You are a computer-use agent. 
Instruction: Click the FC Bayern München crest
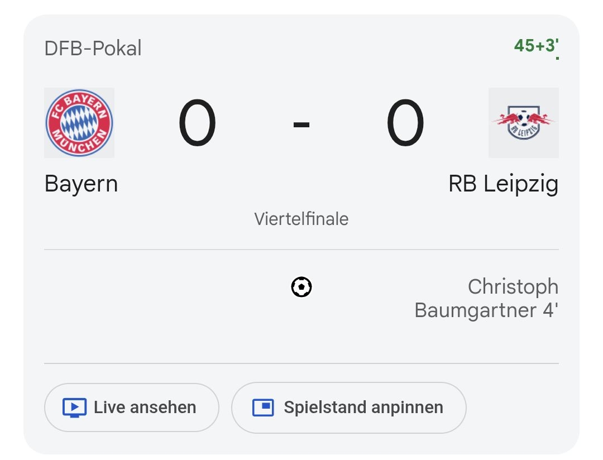(79, 123)
